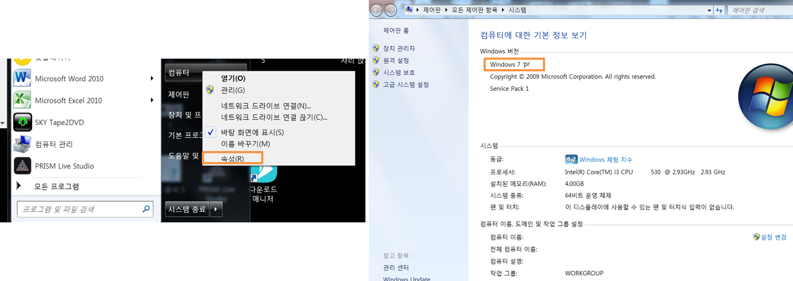This screenshot has width=793, height=281.
Task: Launch the Microsoft Excel 2010 icon
Action: coord(22,100)
